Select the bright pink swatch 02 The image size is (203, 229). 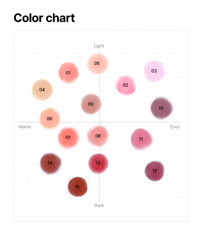click(x=126, y=85)
